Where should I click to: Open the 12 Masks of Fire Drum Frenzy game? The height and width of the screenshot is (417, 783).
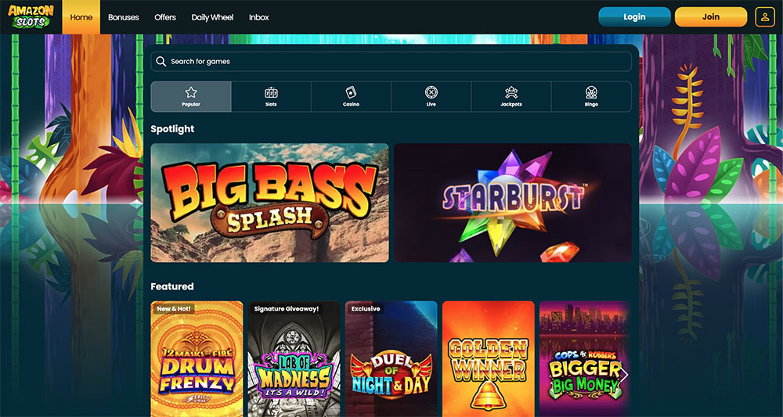(197, 358)
